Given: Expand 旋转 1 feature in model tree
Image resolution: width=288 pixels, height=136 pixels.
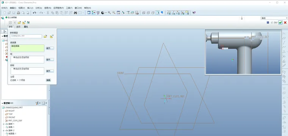Looking at the screenshot, I should [x=3, y=124].
